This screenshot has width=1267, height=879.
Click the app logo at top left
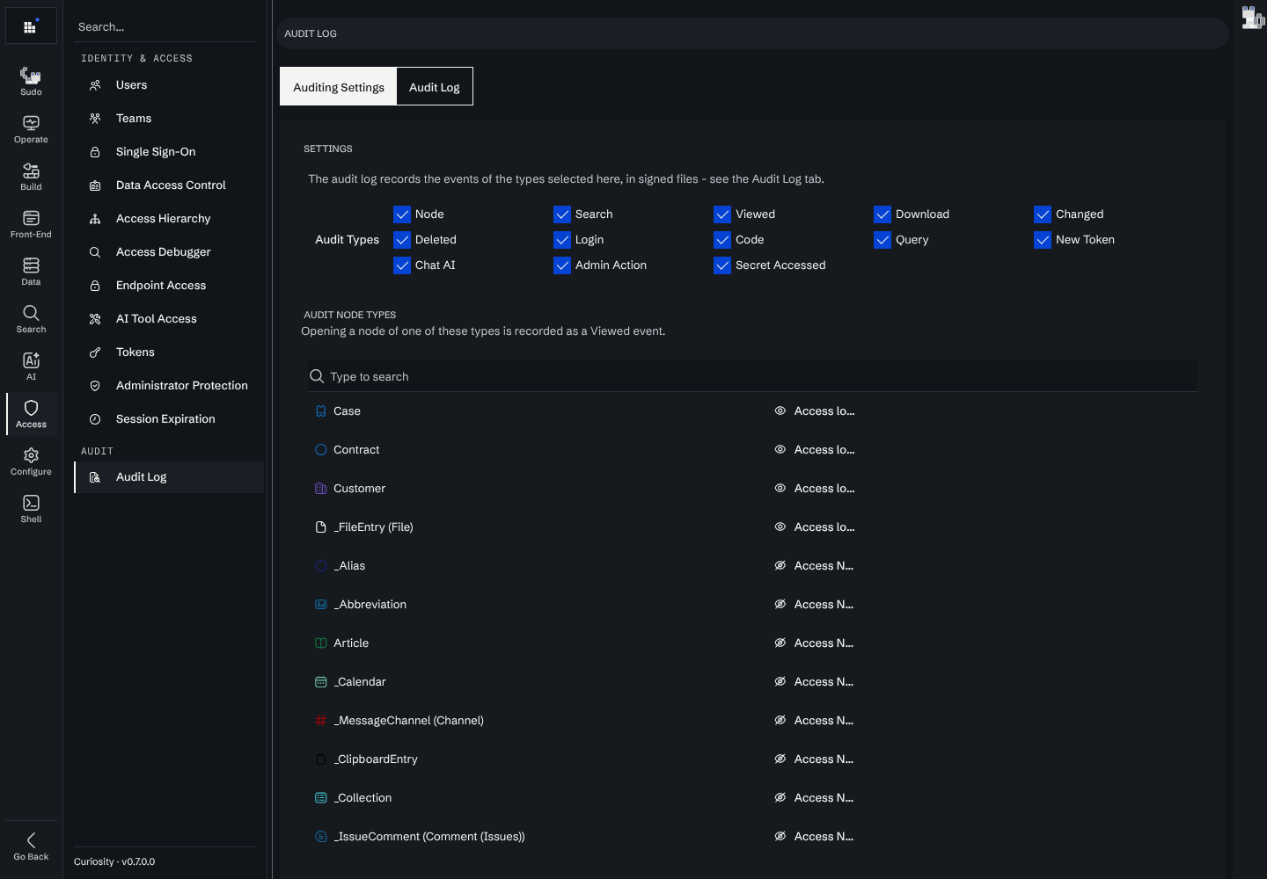[x=31, y=26]
